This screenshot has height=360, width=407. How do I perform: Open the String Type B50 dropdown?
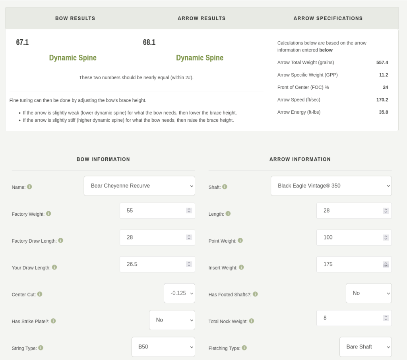pos(163,347)
